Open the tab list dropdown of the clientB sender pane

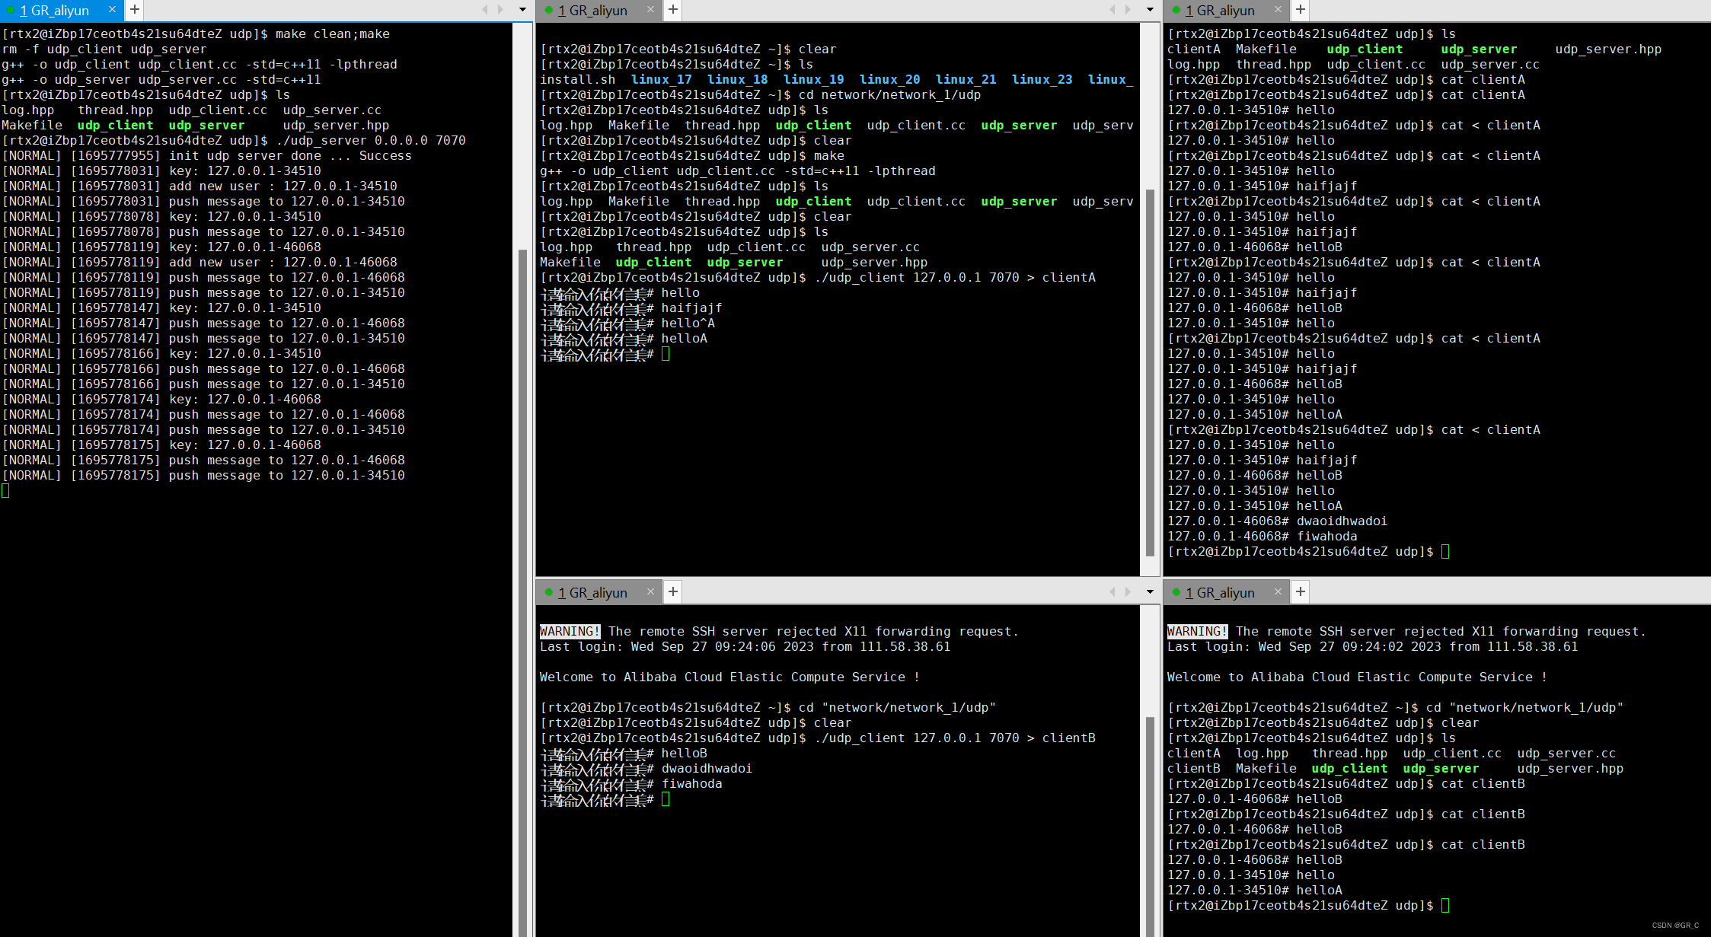[x=1150, y=591]
